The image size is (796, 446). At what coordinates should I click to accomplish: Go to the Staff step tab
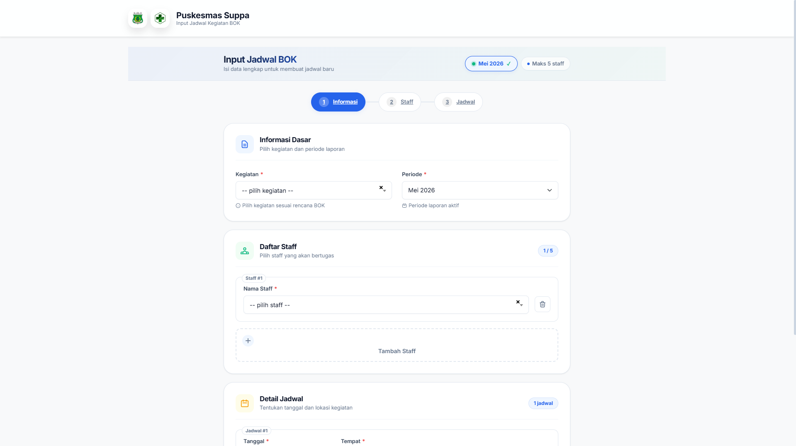(400, 102)
